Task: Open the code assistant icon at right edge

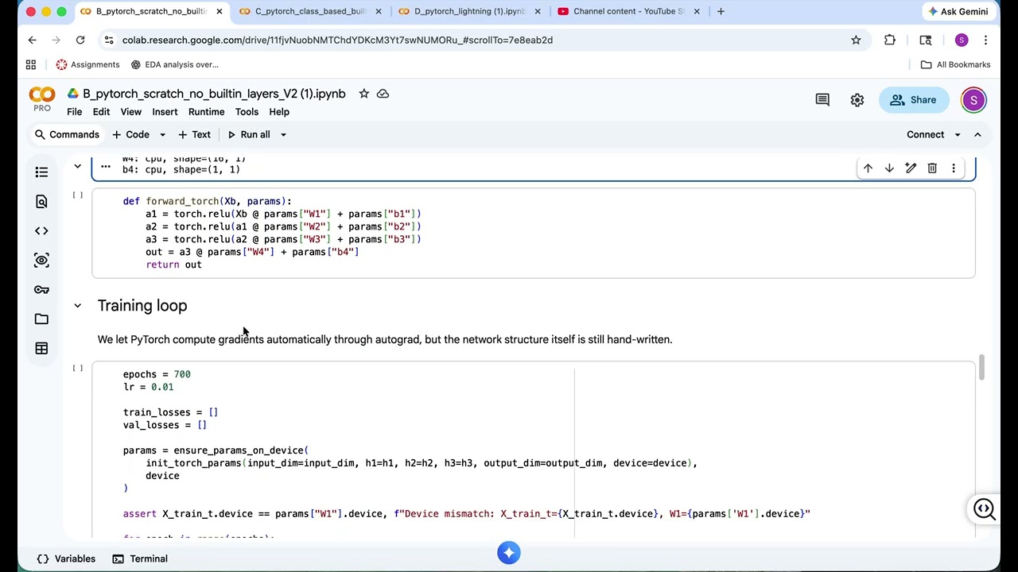Action: [x=985, y=509]
